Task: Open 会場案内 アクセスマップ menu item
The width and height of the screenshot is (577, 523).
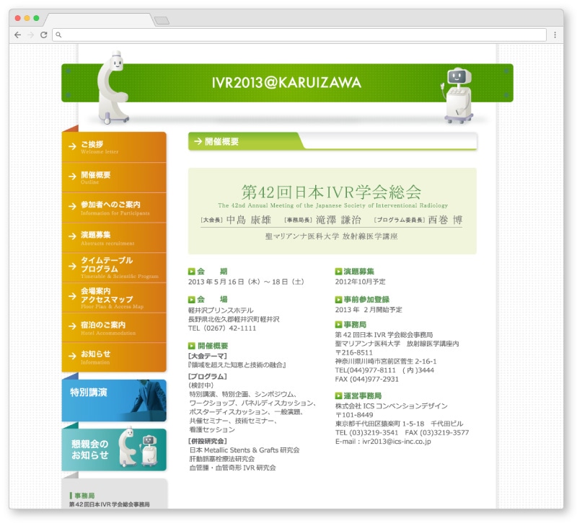Action: pos(114,298)
